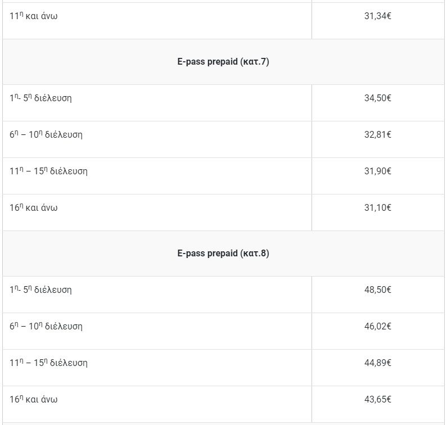
Task: Select the 43,65€ price cell
Action: coord(378,399)
